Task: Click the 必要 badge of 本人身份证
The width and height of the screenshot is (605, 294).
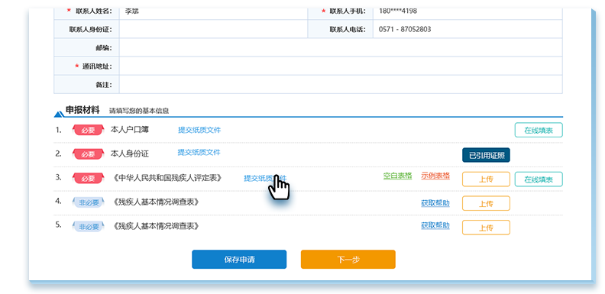Action: [89, 154]
